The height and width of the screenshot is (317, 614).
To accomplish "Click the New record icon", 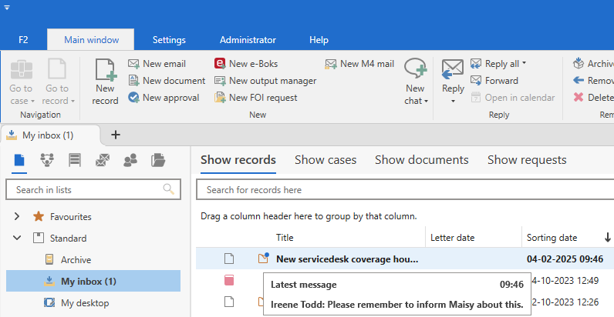I will pyautogui.click(x=105, y=73).
